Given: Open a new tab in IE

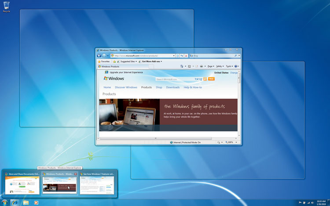Looking at the screenshot, I should coord(151,67).
